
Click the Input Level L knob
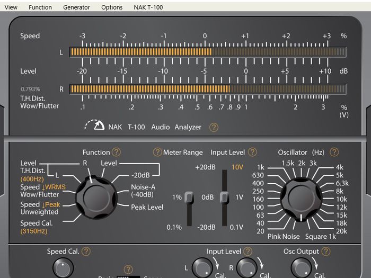(202, 268)
